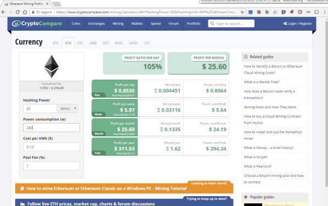Click the Profit ratio per day 105% card
Viewport: 328px width, 206px height.
point(134,63)
